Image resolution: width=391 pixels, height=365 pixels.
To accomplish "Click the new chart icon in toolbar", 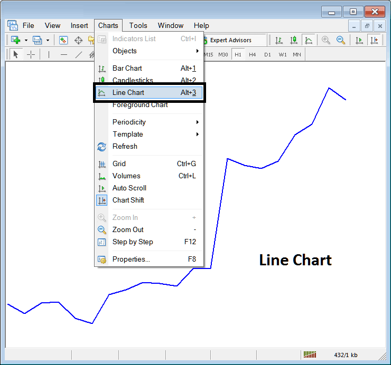I will (16, 40).
